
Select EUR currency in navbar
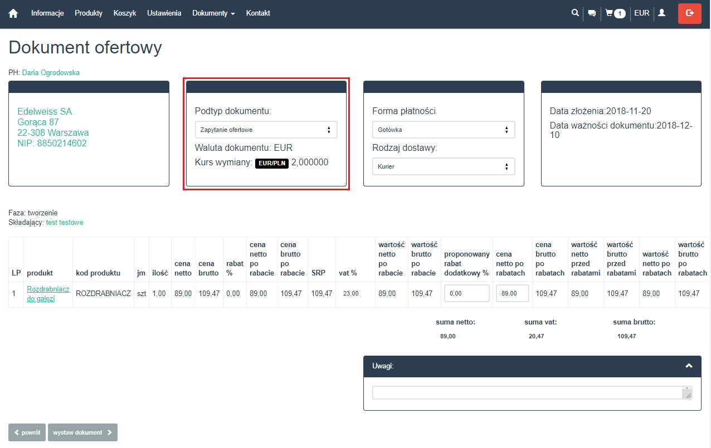tap(641, 13)
